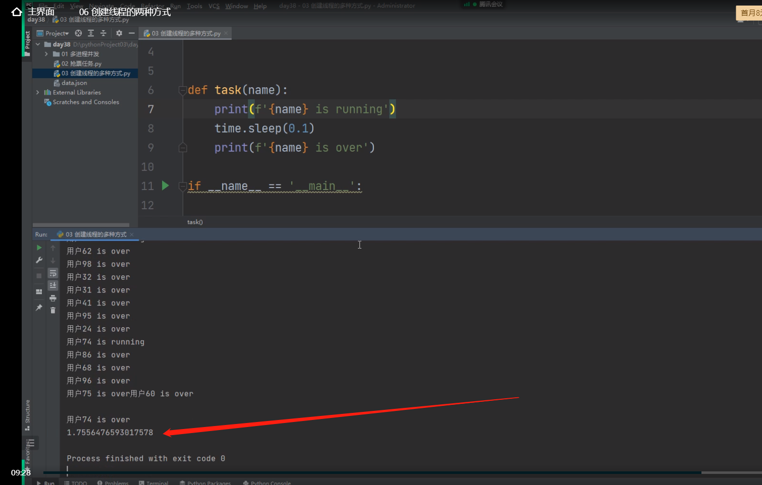Collapse the day38 root folder

[38, 44]
